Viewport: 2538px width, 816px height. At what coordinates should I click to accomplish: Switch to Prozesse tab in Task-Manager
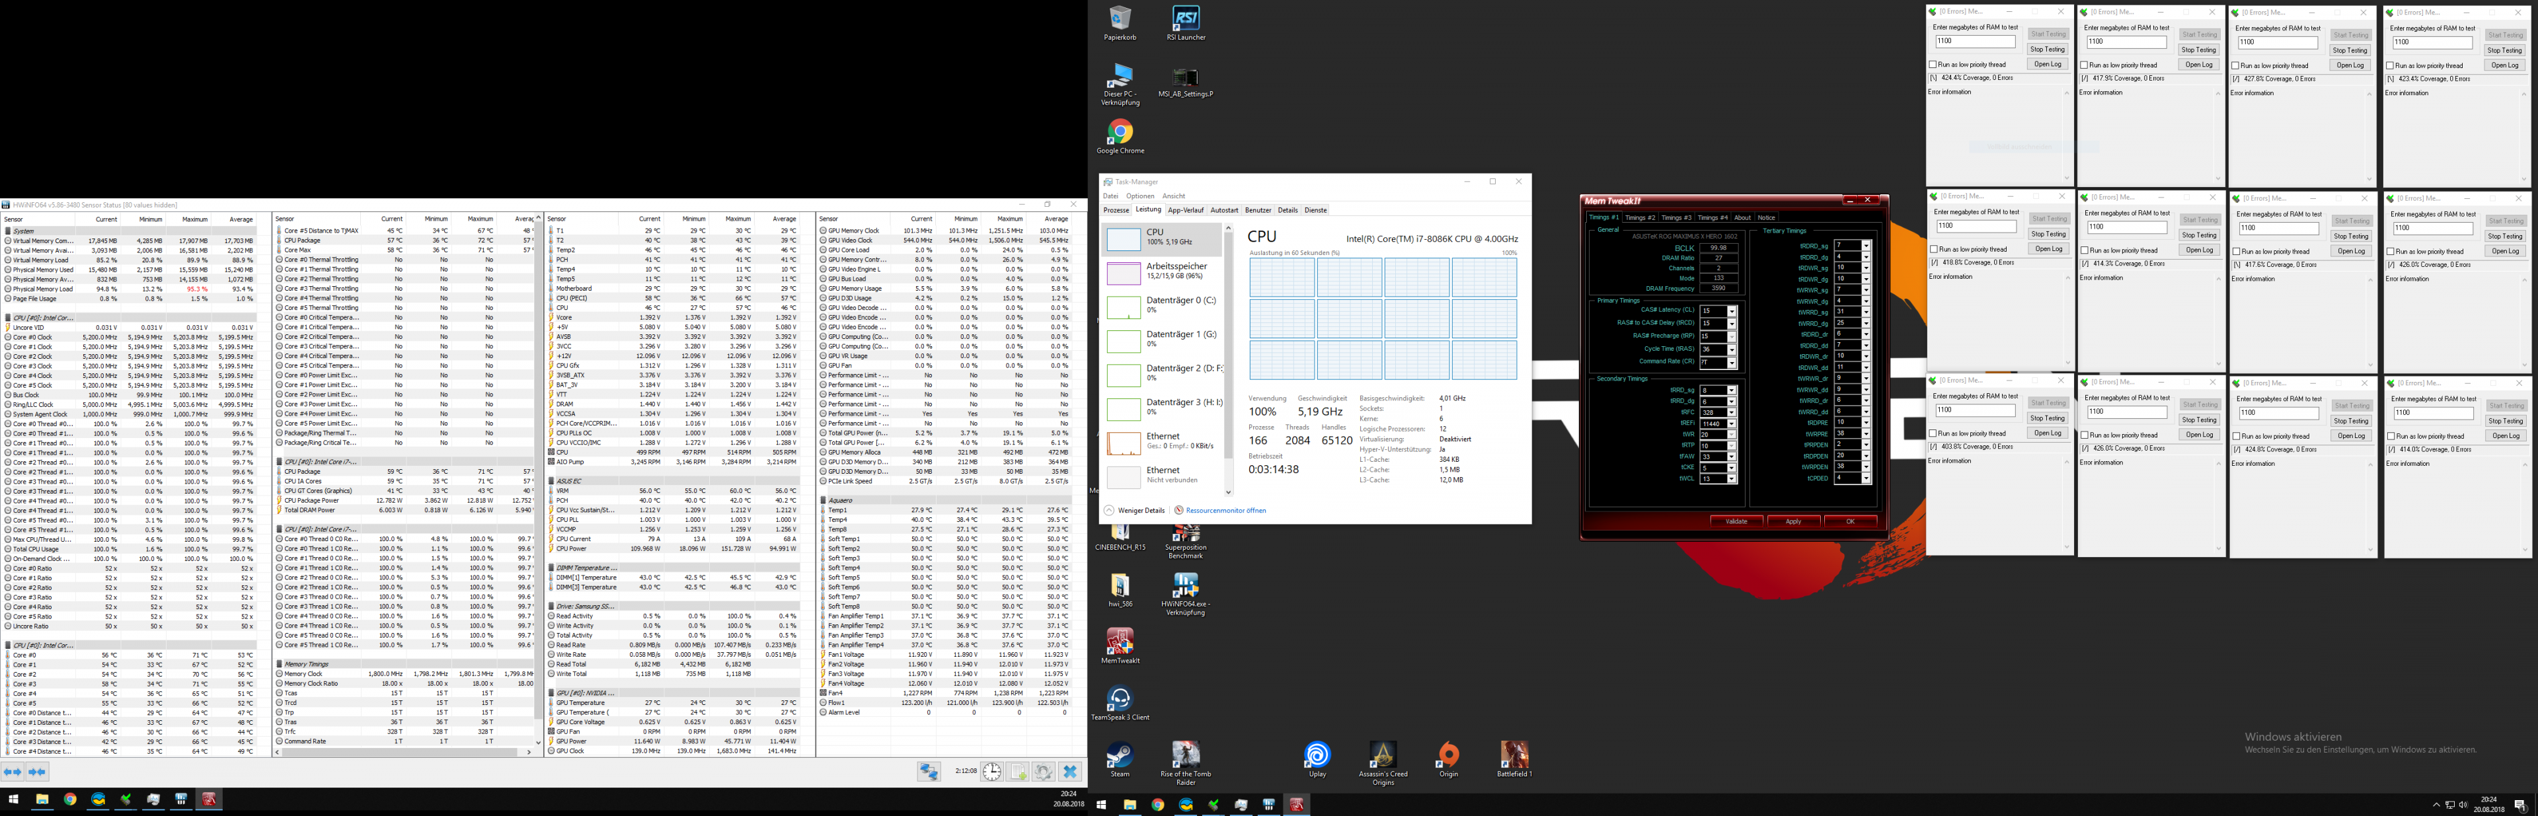[x=1115, y=210]
